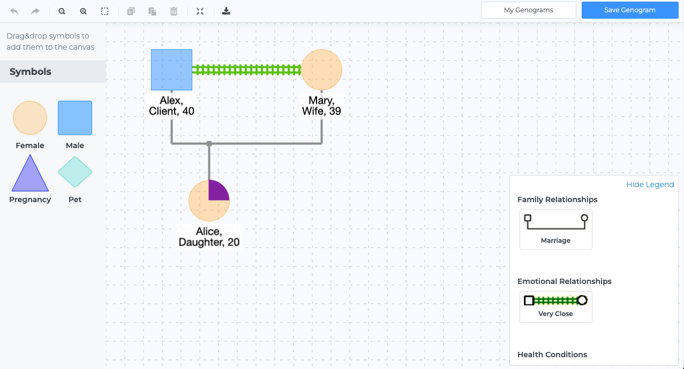Select the Pet symbol in the sidebar
Image resolution: width=684 pixels, height=369 pixels.
pos(74,172)
